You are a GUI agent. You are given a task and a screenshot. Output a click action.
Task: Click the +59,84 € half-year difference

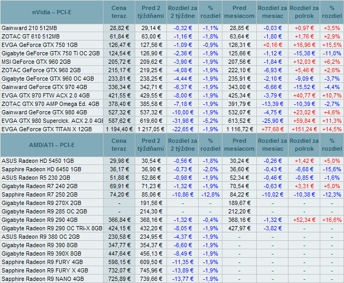(x=304, y=121)
